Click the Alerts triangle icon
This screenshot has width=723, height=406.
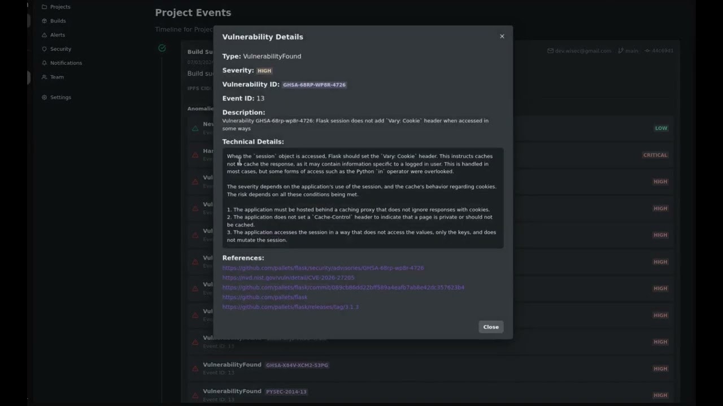[x=43, y=34]
